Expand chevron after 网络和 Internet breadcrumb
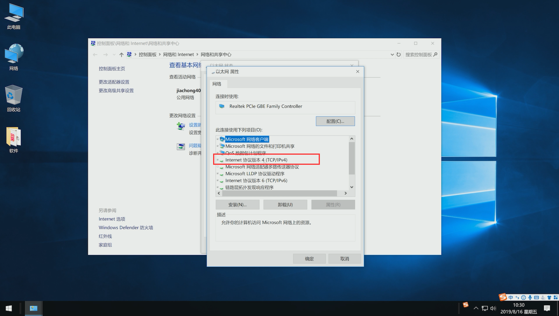Viewport: 559px width, 316px height. tap(197, 54)
